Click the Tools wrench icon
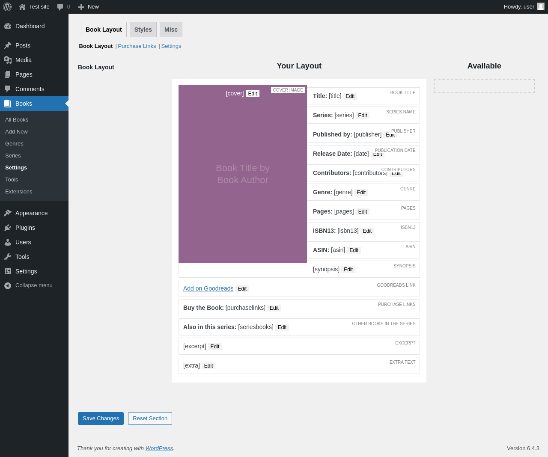 (x=8, y=257)
